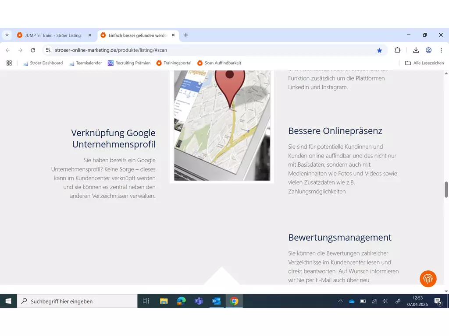Open the Chrome downloads icon
The height and width of the screenshot is (336, 449).
pos(416,50)
